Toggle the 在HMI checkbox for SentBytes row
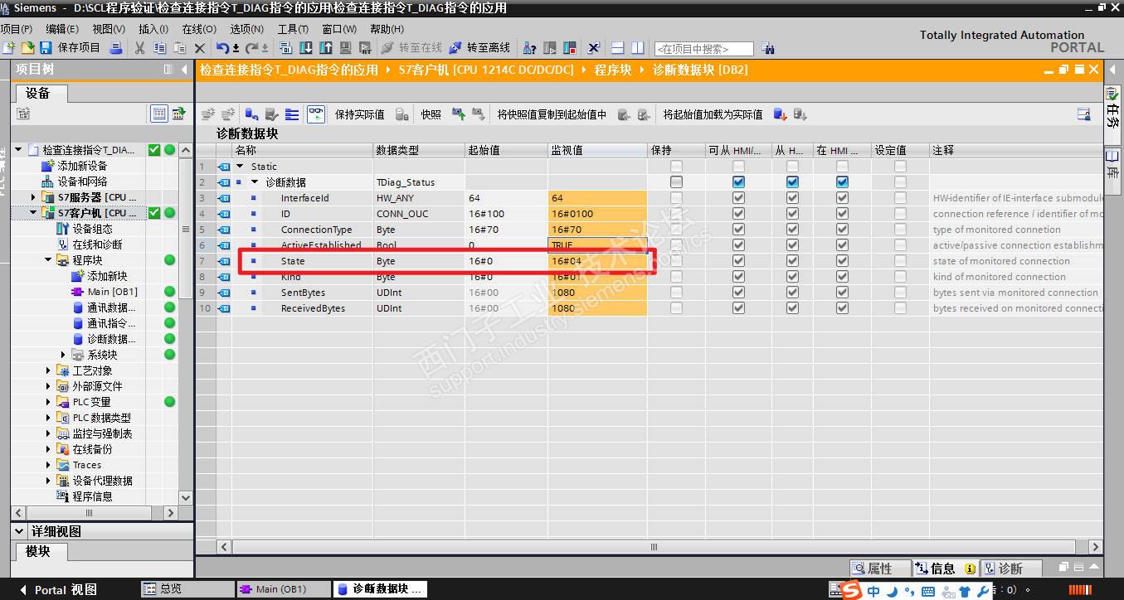Screen dimensions: 1124x600 842,293
